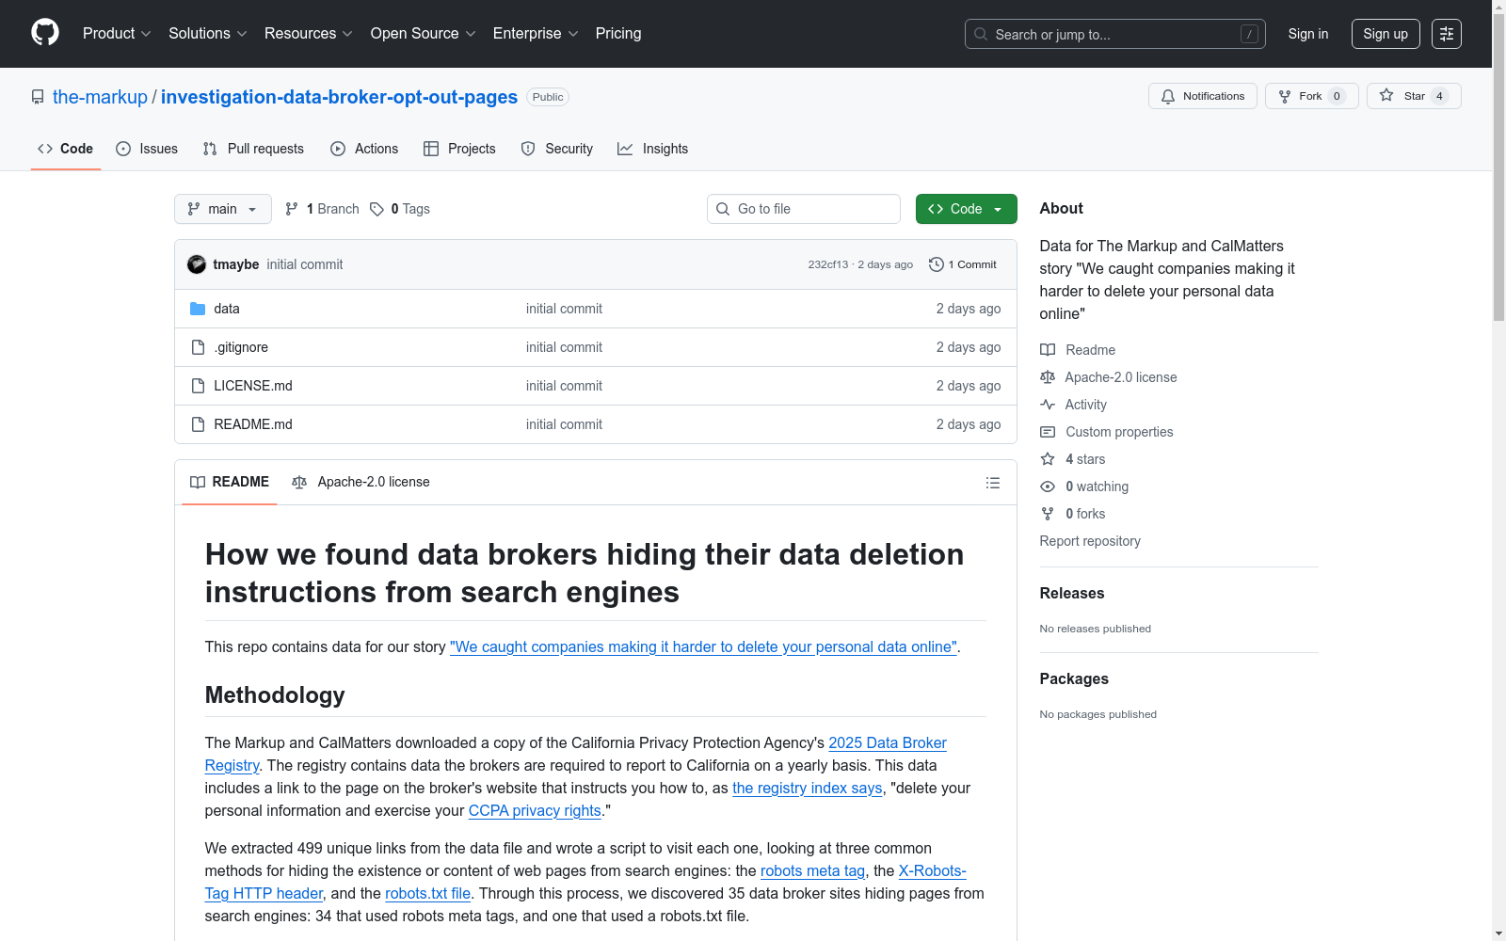The image size is (1506, 941).
Task: Open the 'the registry index says' link
Action: (x=808, y=789)
